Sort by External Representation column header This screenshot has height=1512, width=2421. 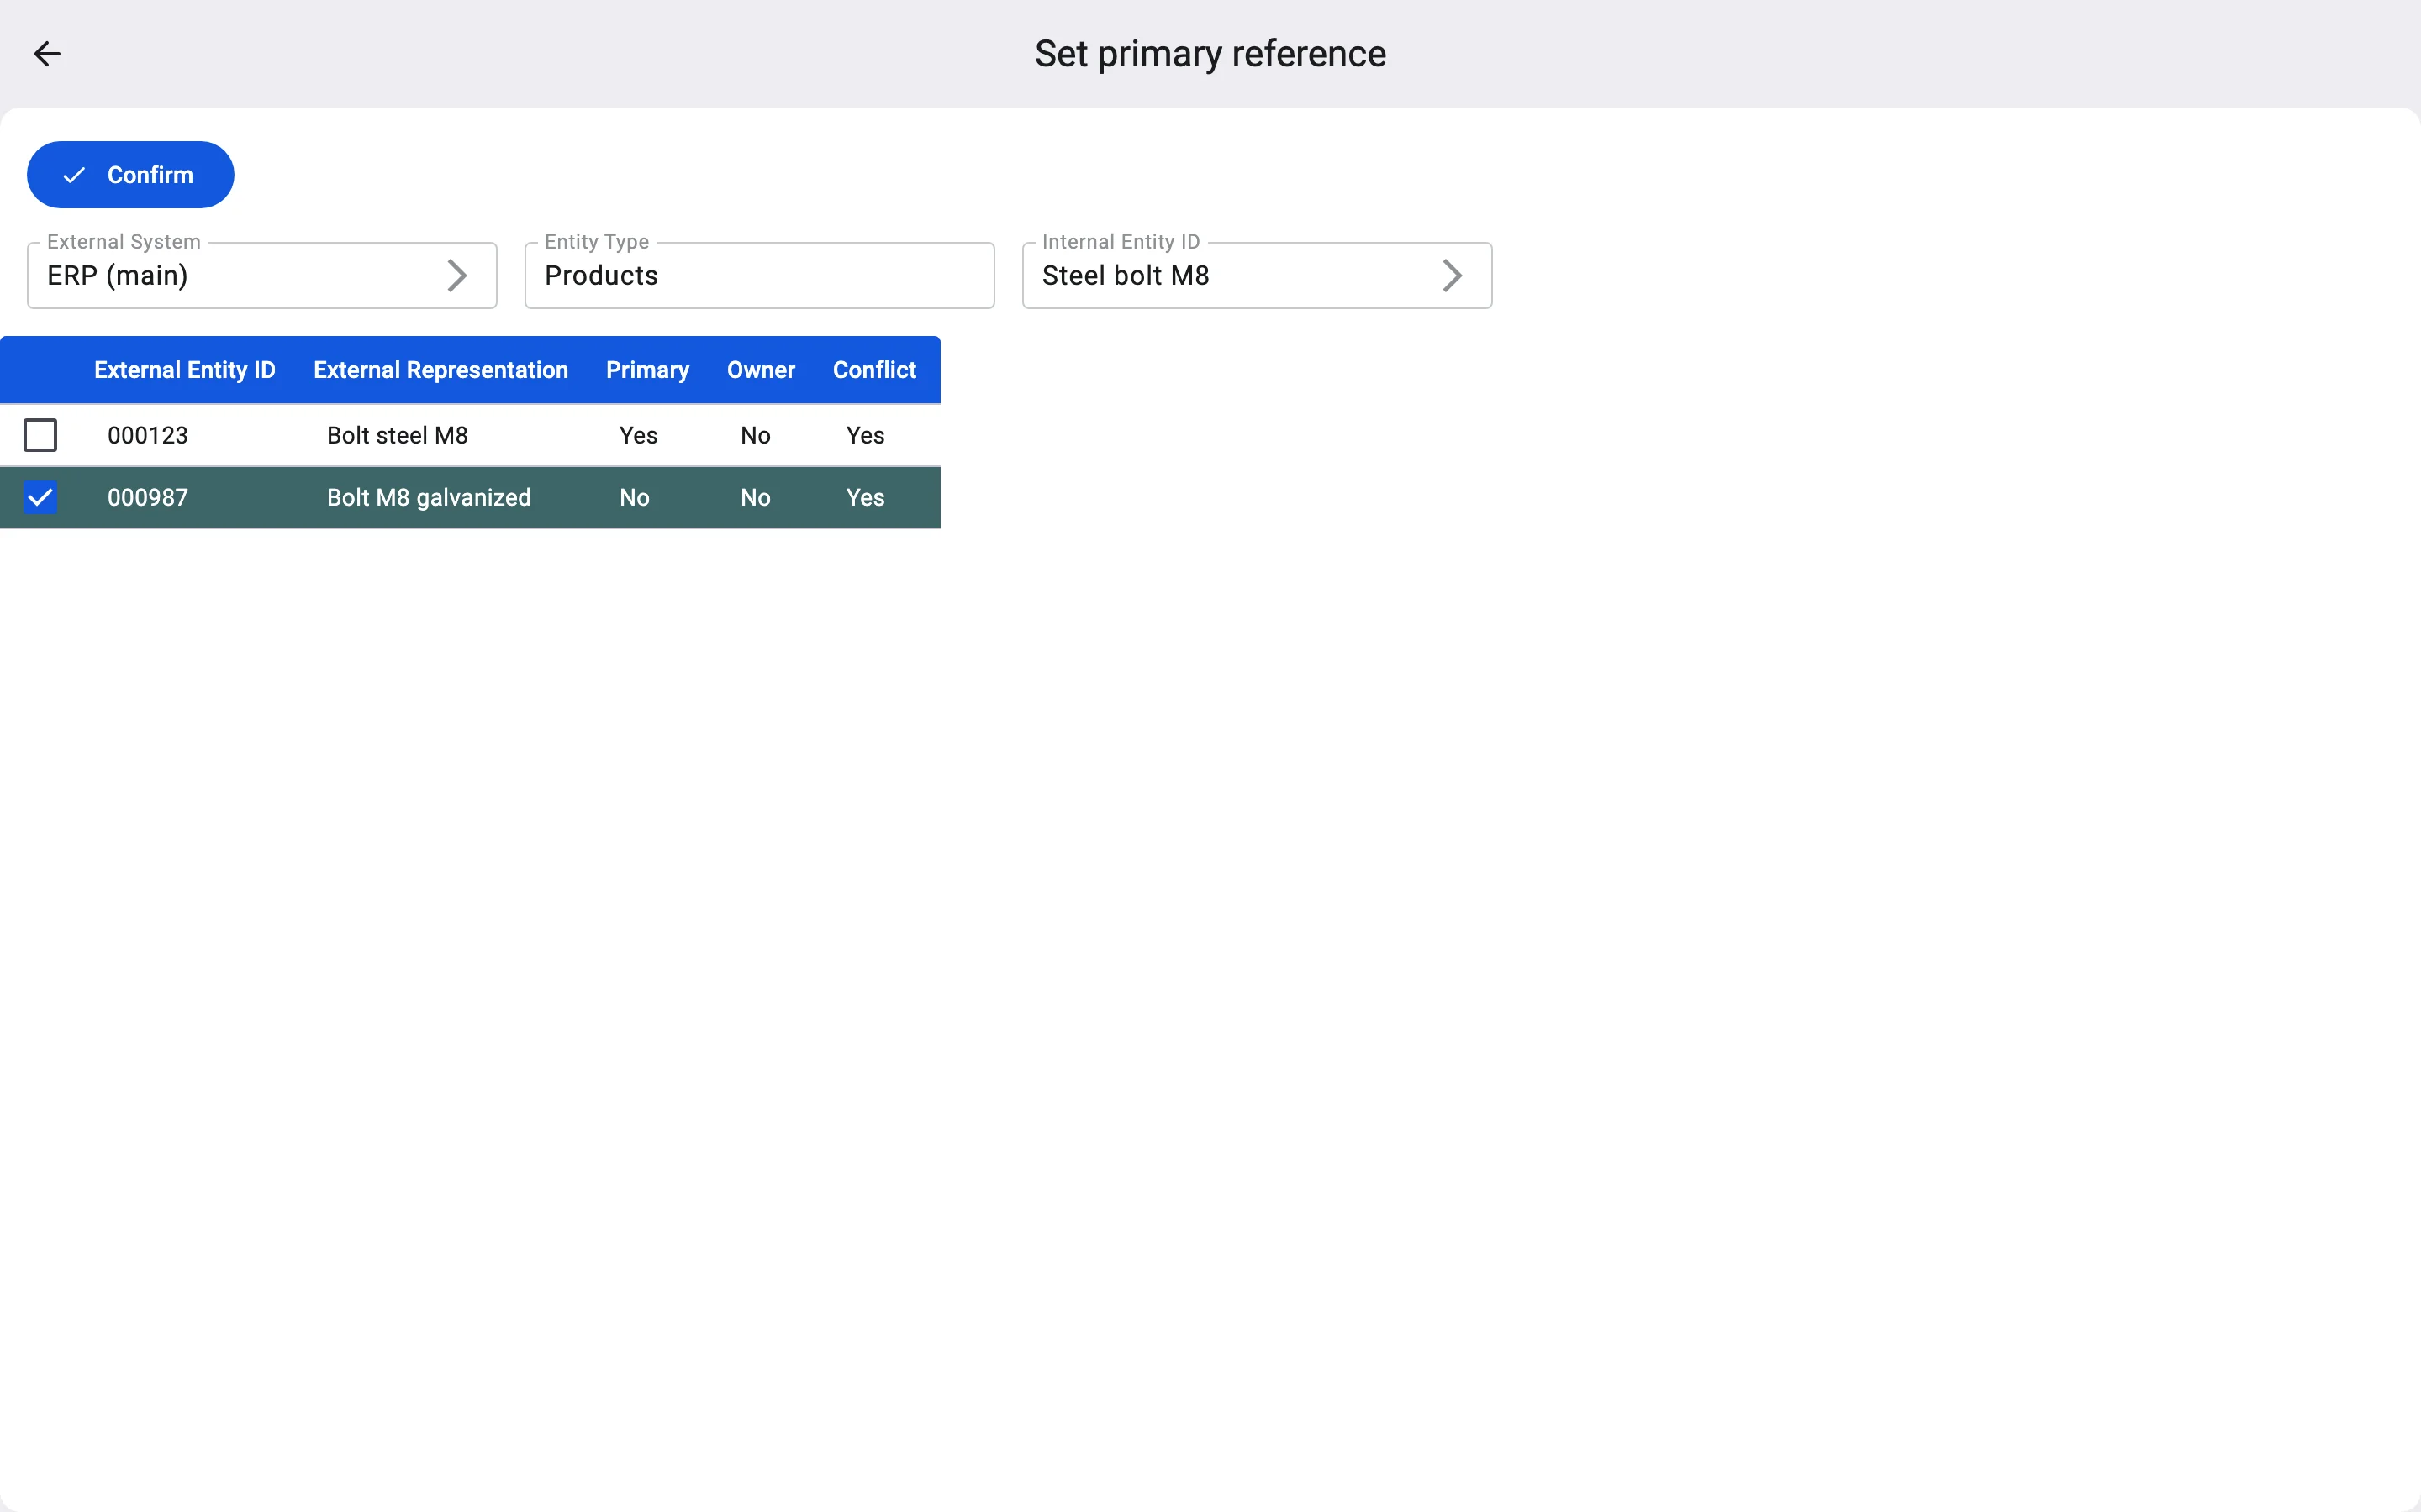tap(440, 370)
